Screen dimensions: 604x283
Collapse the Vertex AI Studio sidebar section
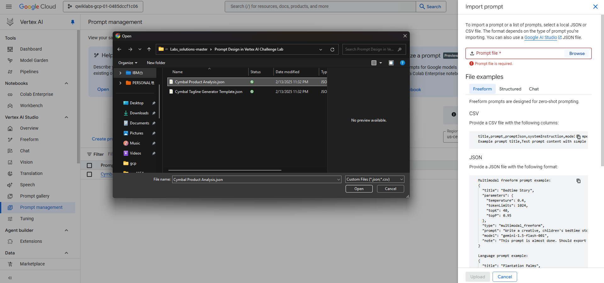[66, 117]
